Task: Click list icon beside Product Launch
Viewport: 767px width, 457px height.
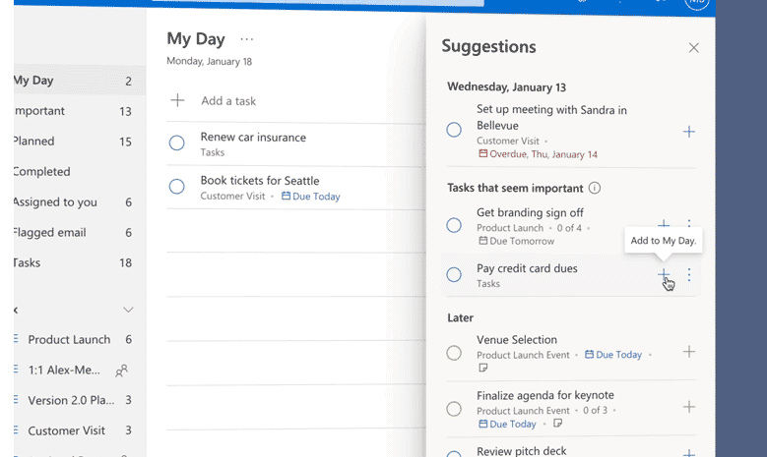Action: coord(16,339)
